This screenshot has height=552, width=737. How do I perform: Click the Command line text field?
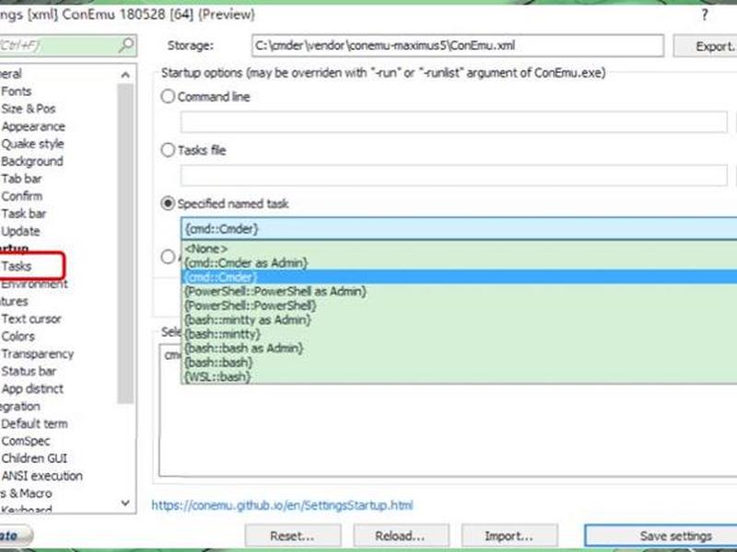[454, 122]
